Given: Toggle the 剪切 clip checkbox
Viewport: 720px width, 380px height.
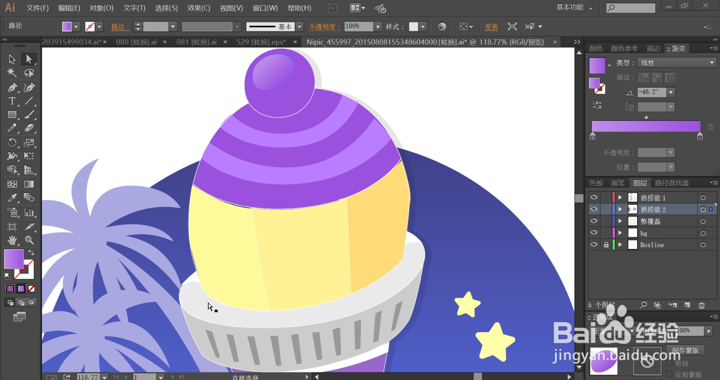Looking at the screenshot, I should 669,363.
